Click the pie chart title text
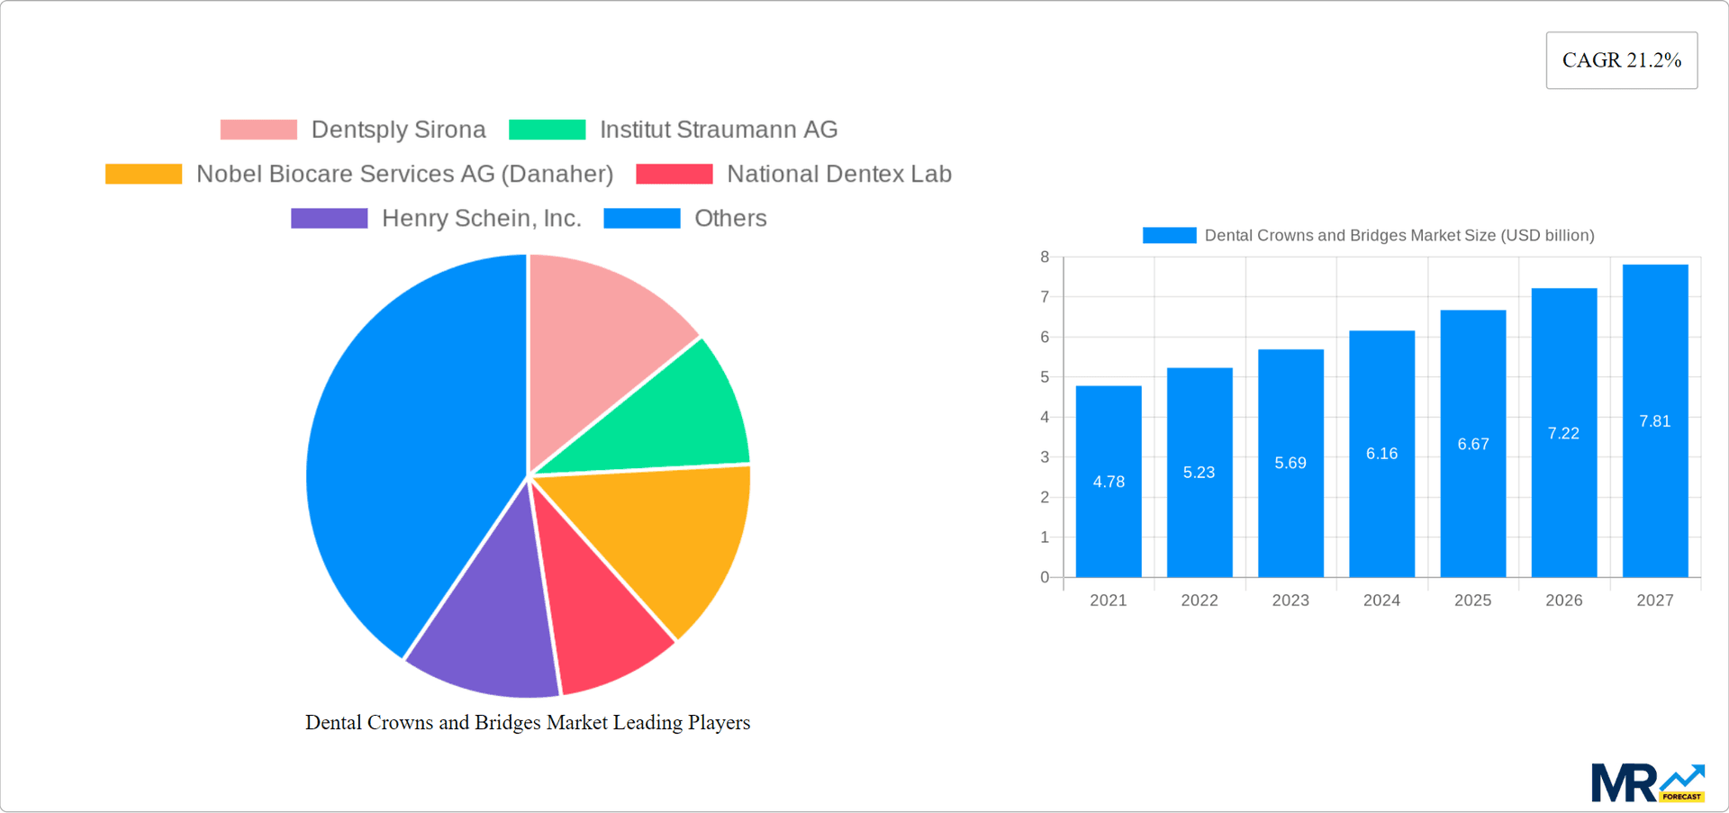Image resolution: width=1729 pixels, height=813 pixels. point(528,721)
